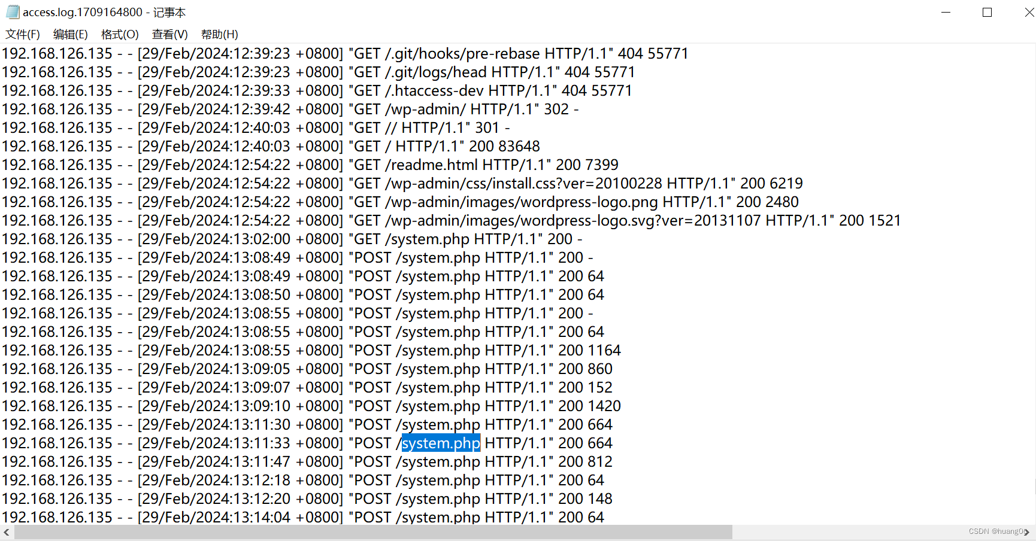Click the GET // 301 line

(x=256, y=128)
